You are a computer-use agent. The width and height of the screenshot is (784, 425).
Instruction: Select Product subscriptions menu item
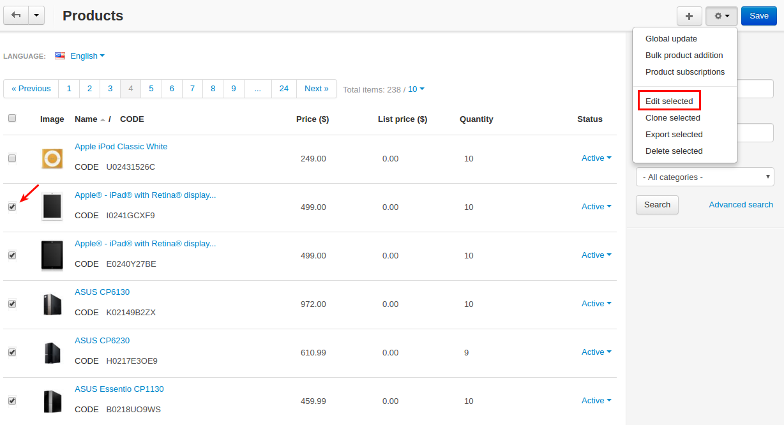pos(685,72)
